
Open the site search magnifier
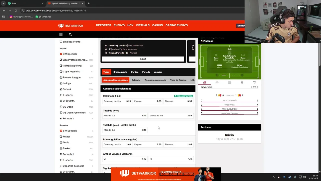coord(70,34)
